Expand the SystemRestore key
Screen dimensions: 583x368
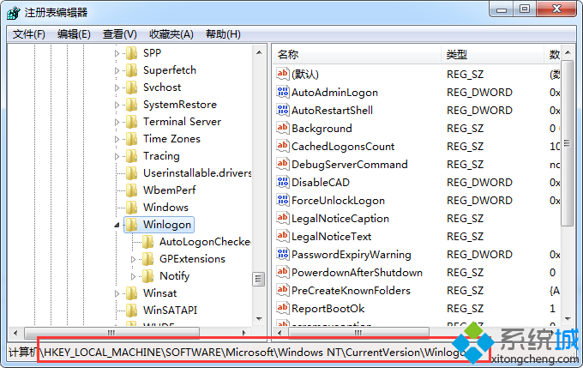click(117, 105)
